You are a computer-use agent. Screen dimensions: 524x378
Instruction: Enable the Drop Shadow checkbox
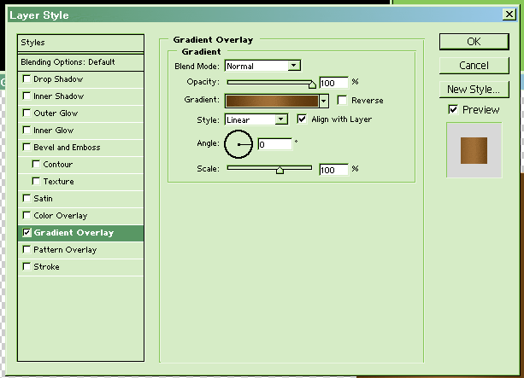pyautogui.click(x=26, y=79)
